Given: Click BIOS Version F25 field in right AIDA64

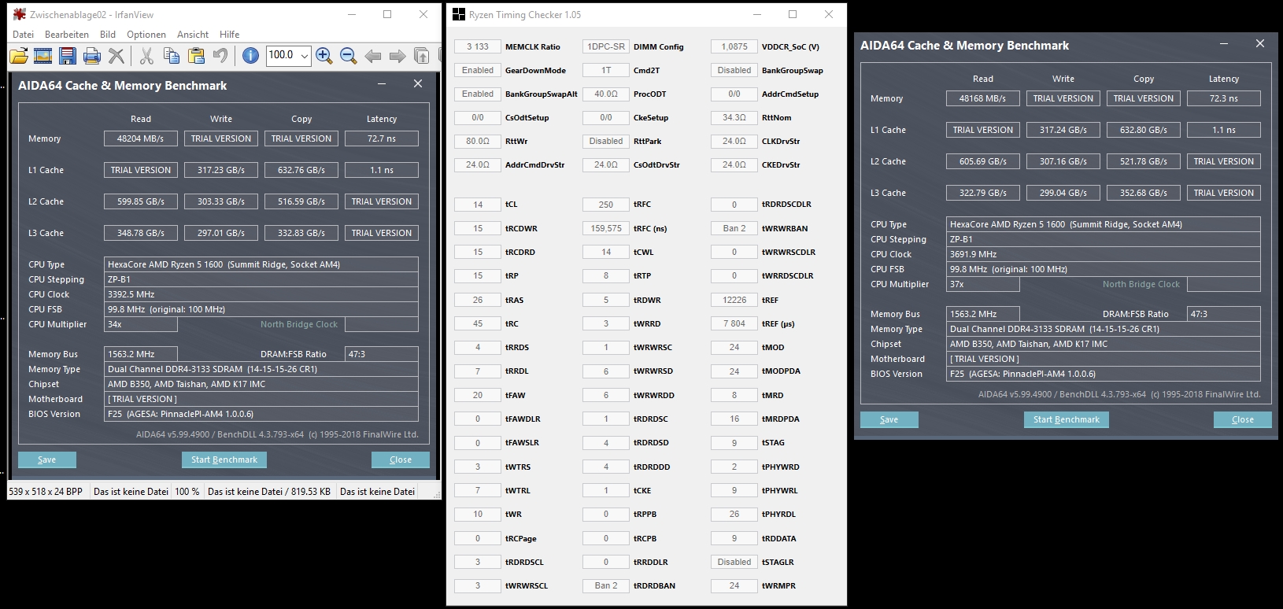Looking at the screenshot, I should 1104,374.
